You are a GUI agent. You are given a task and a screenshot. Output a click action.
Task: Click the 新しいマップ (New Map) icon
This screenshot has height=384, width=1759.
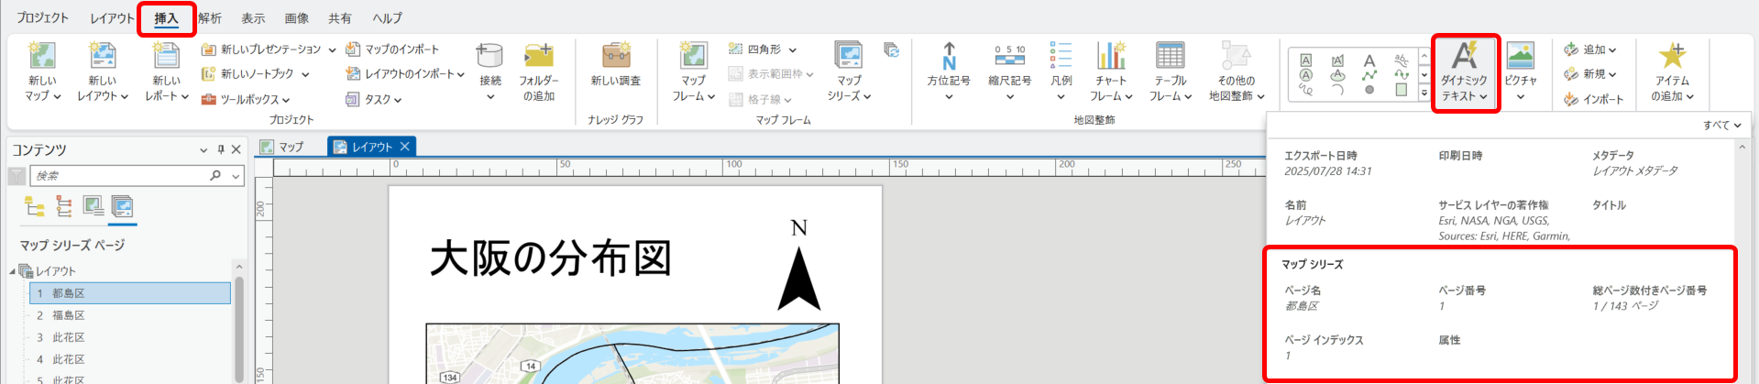(42, 57)
